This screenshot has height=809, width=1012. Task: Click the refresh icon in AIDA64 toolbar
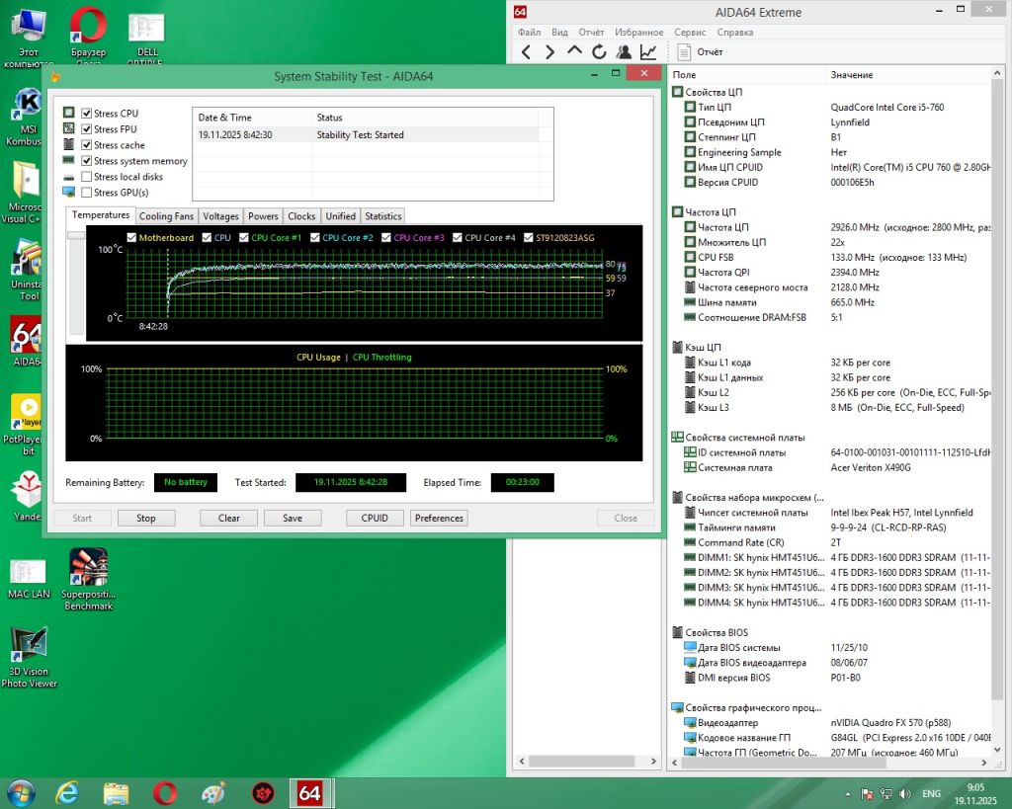pos(599,52)
